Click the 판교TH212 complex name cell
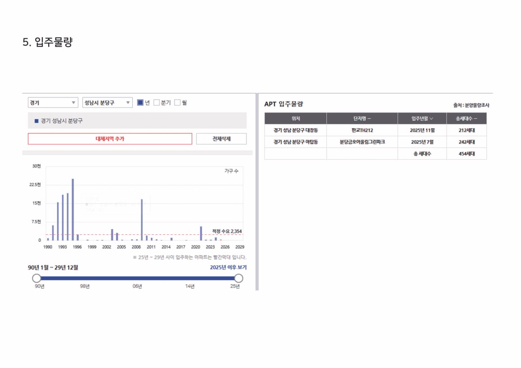This screenshot has width=521, height=368. pyautogui.click(x=362, y=130)
